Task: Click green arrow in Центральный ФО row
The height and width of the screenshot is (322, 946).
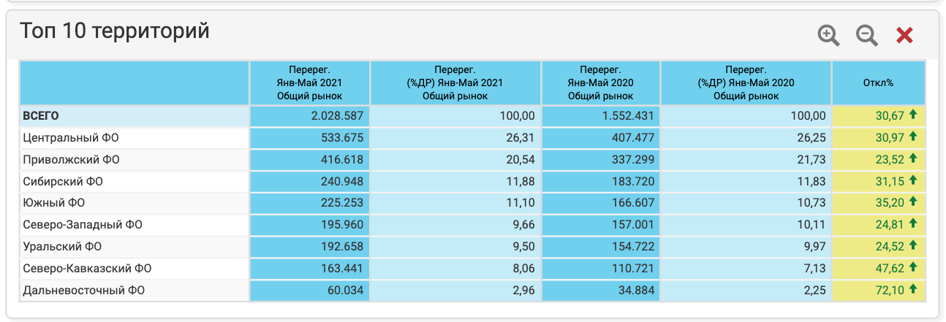Action: [912, 137]
